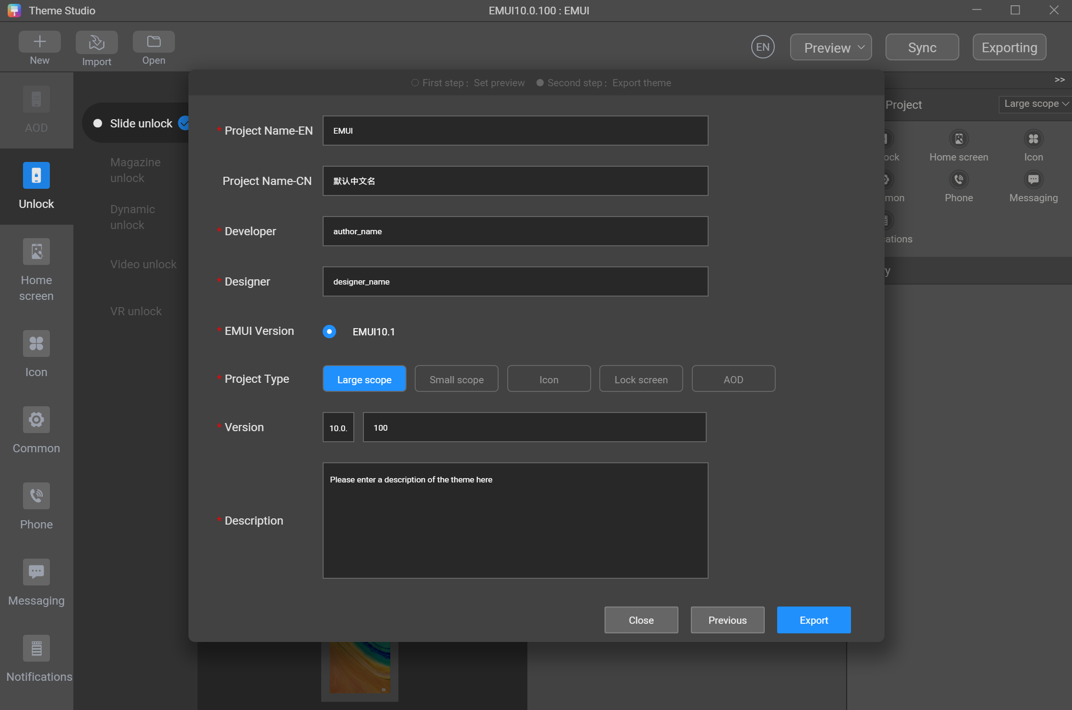This screenshot has width=1072, height=710.
Task: Click Icon module in Project panel
Action: (1034, 139)
